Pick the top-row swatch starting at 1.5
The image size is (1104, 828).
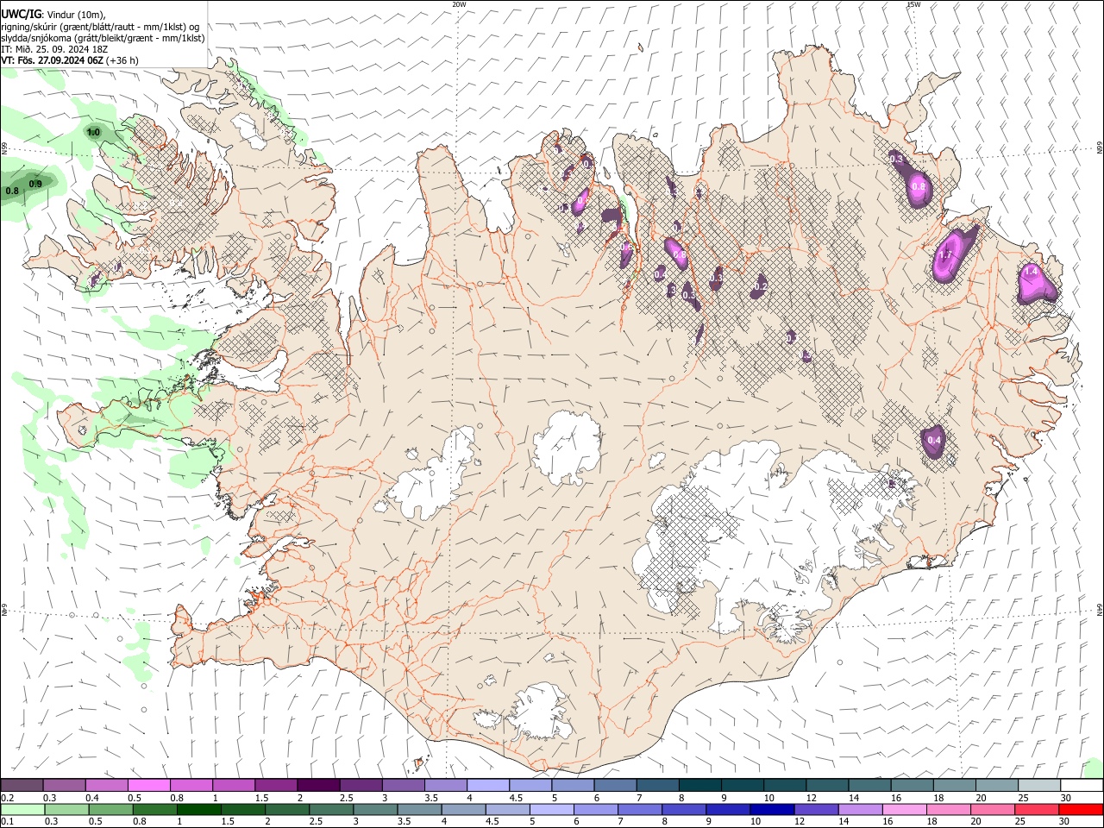[x=275, y=786]
